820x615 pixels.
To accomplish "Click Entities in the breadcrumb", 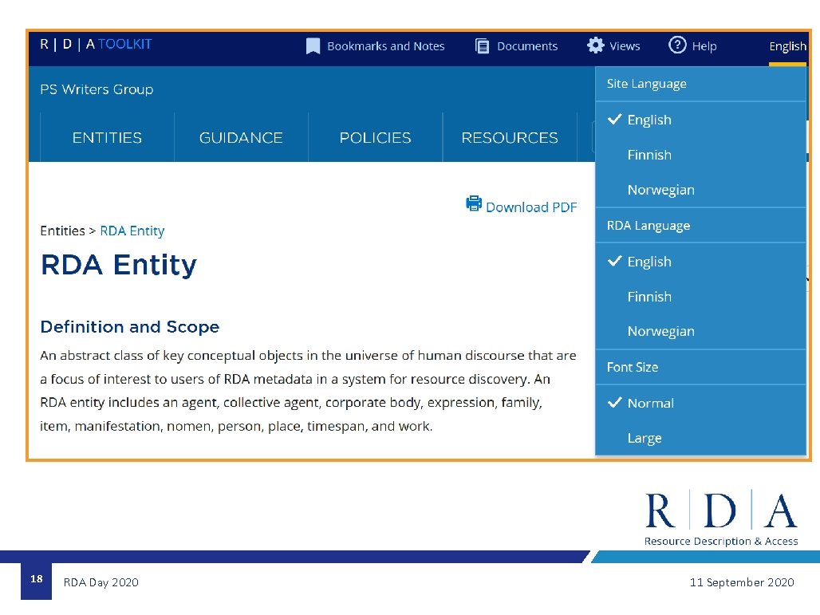I will tap(62, 231).
